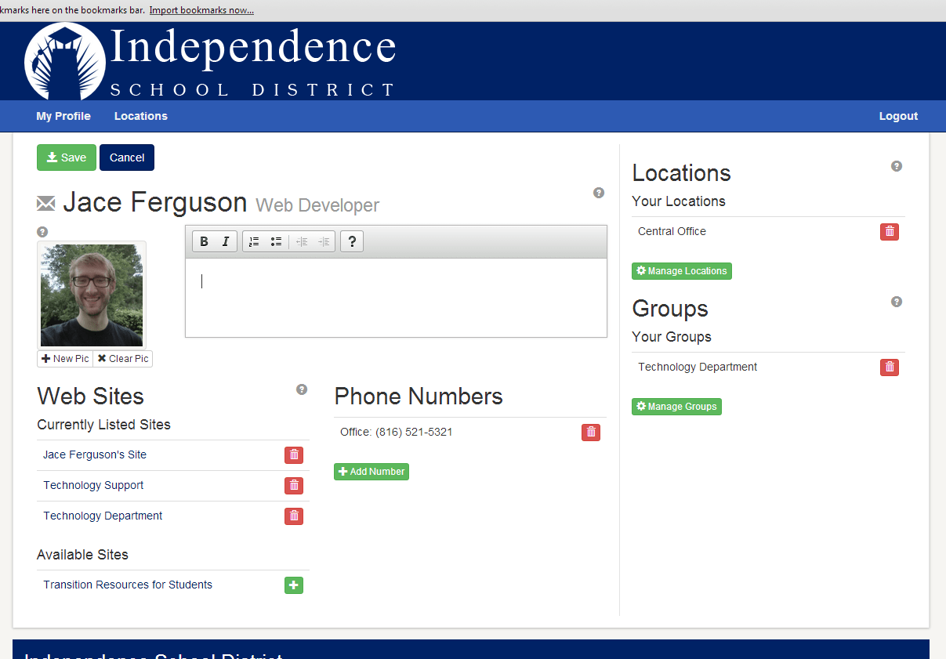946x659 pixels.
Task: Save the profile changes
Action: pyautogui.click(x=67, y=158)
